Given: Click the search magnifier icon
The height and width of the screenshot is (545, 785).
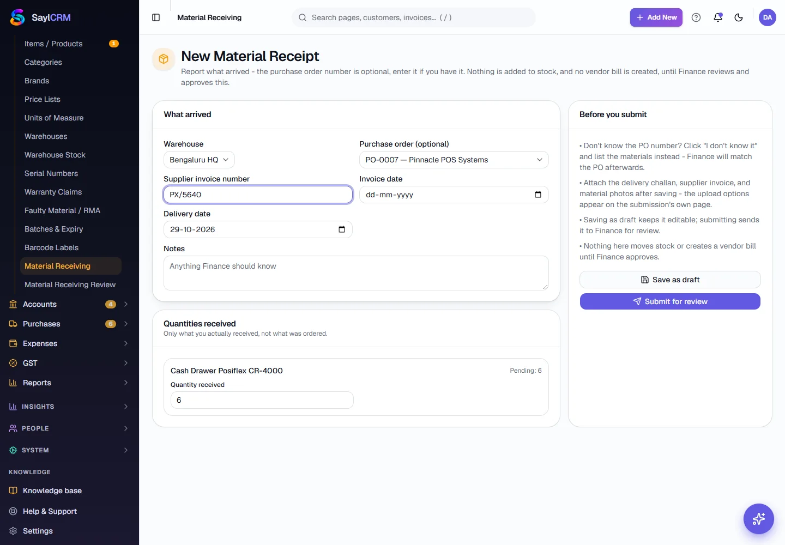Looking at the screenshot, I should point(303,17).
